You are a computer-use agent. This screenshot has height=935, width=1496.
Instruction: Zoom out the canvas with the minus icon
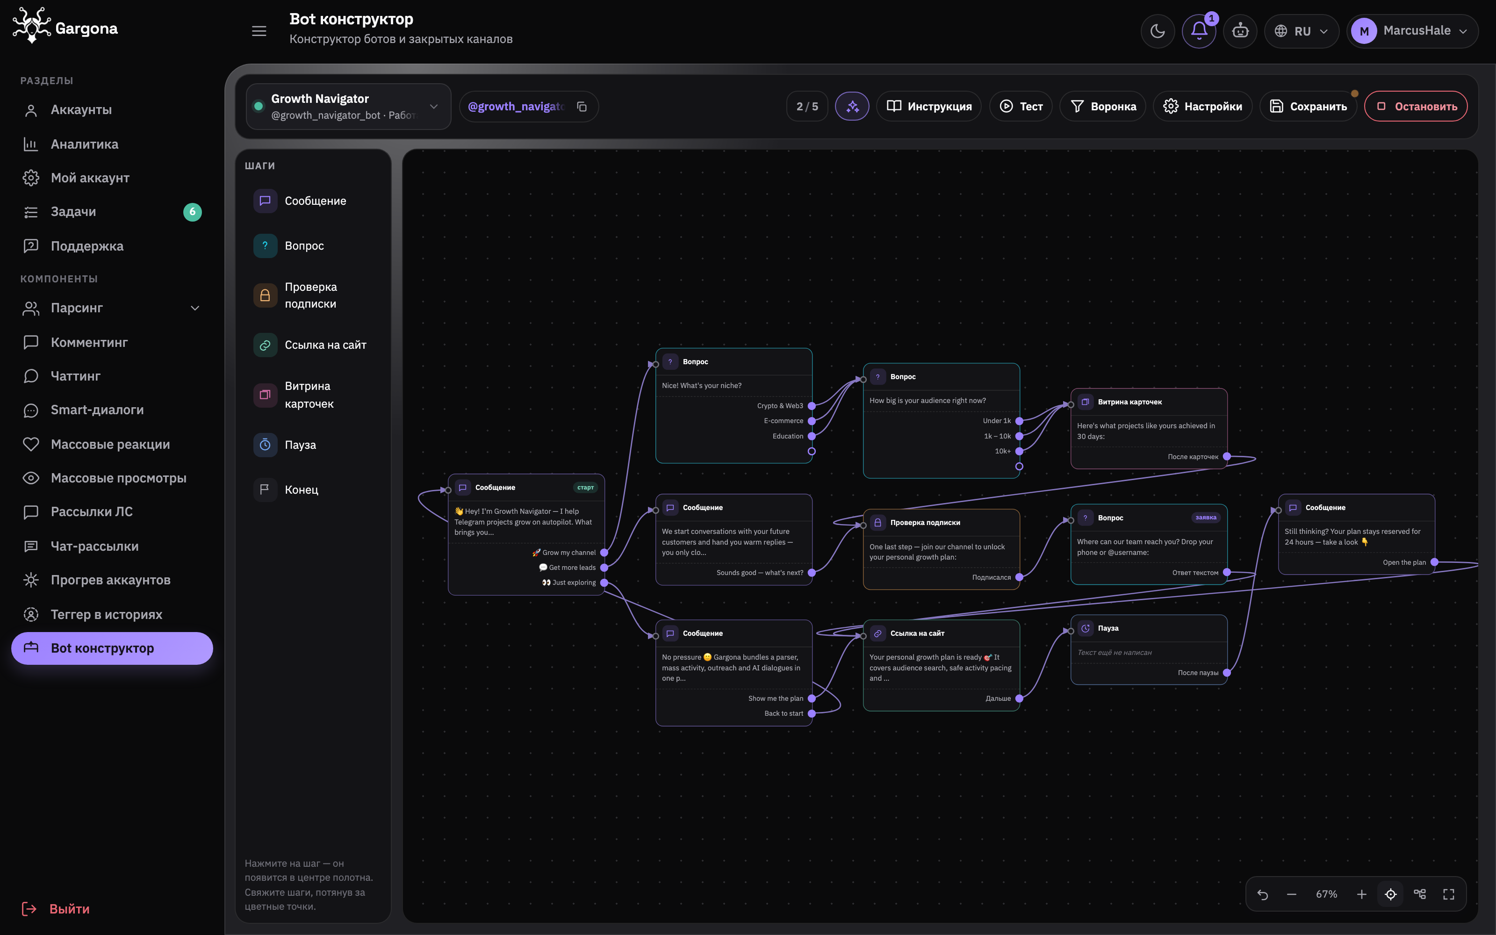pos(1291,894)
